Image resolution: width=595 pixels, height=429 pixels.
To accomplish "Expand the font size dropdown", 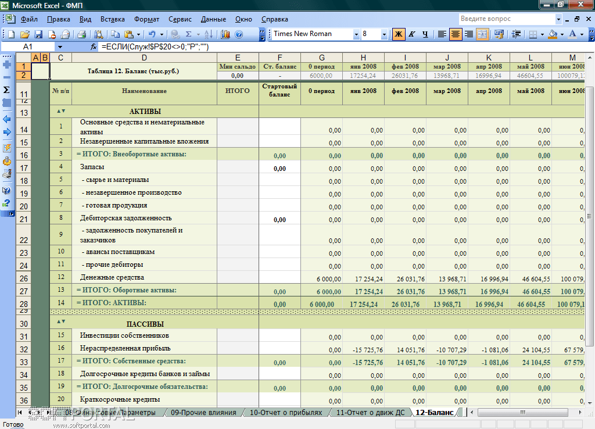I will coord(384,34).
